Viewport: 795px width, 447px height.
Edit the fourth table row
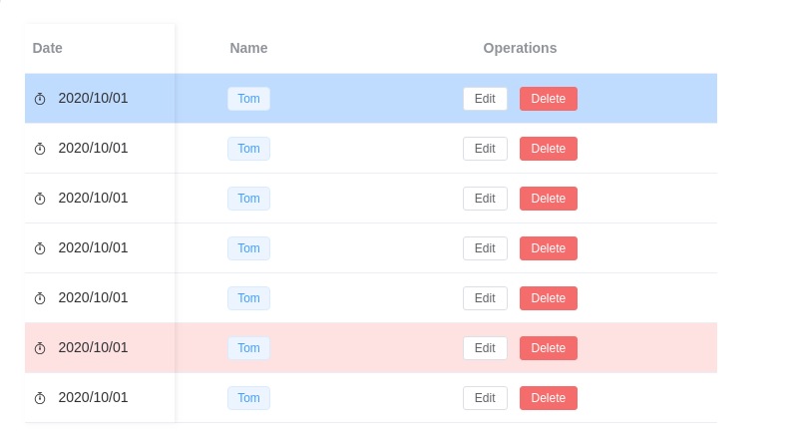[x=485, y=248]
